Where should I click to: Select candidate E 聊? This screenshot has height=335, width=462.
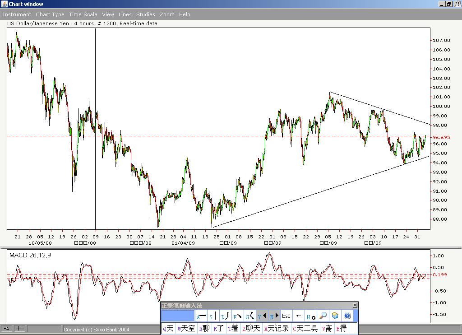[204, 329]
